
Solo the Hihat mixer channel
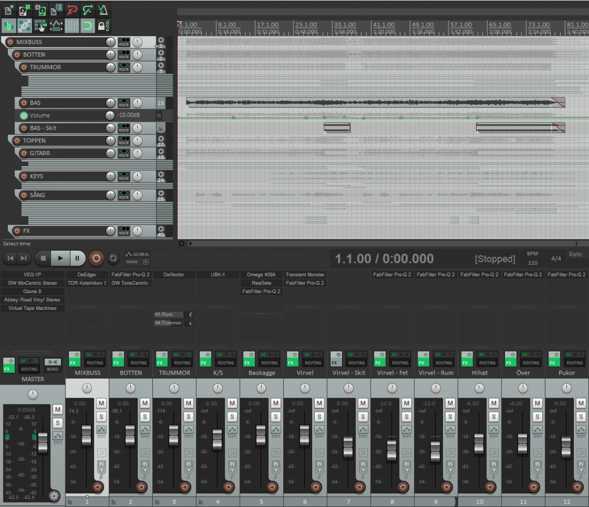click(x=494, y=416)
